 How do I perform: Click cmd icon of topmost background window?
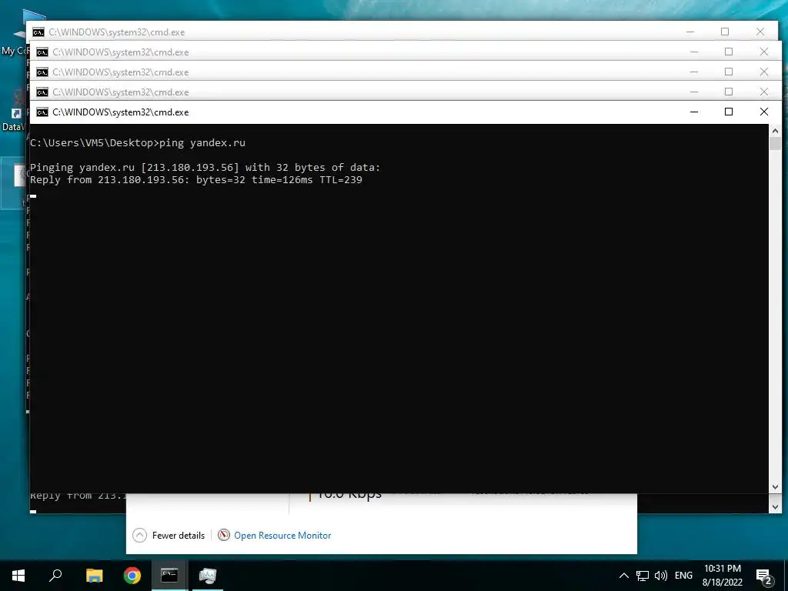coord(38,32)
